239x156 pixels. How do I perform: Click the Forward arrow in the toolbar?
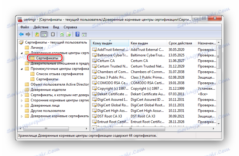click(x=28, y=34)
